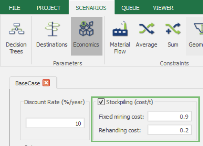Viewport: 203px width, 146px height.
Task: Select the SCENARIOS ribbon tab
Action: tap(91, 8)
